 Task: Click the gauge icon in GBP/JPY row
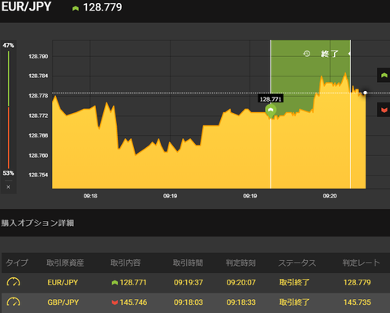13,302
